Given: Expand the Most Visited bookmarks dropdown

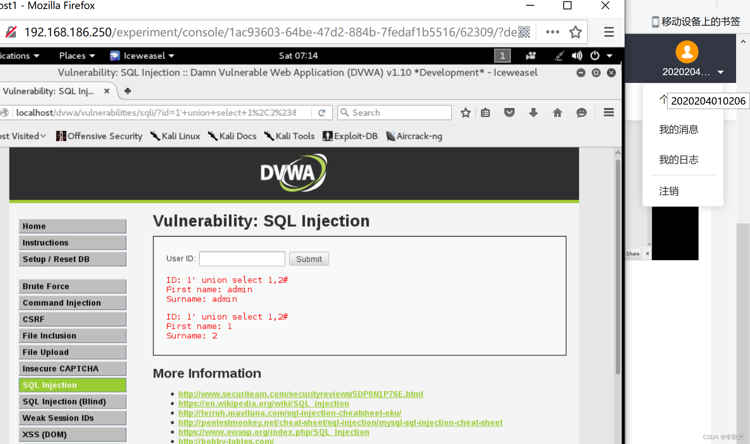Looking at the screenshot, I should click(x=23, y=136).
